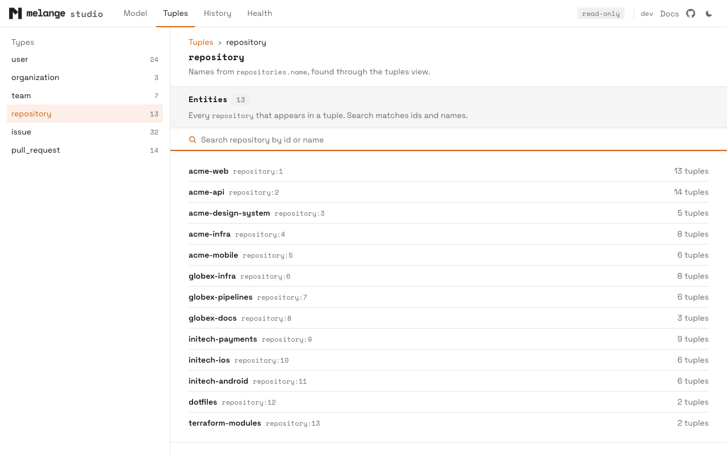The image size is (727, 454).
Task: Open the acme-mobile entity
Action: coord(449,255)
